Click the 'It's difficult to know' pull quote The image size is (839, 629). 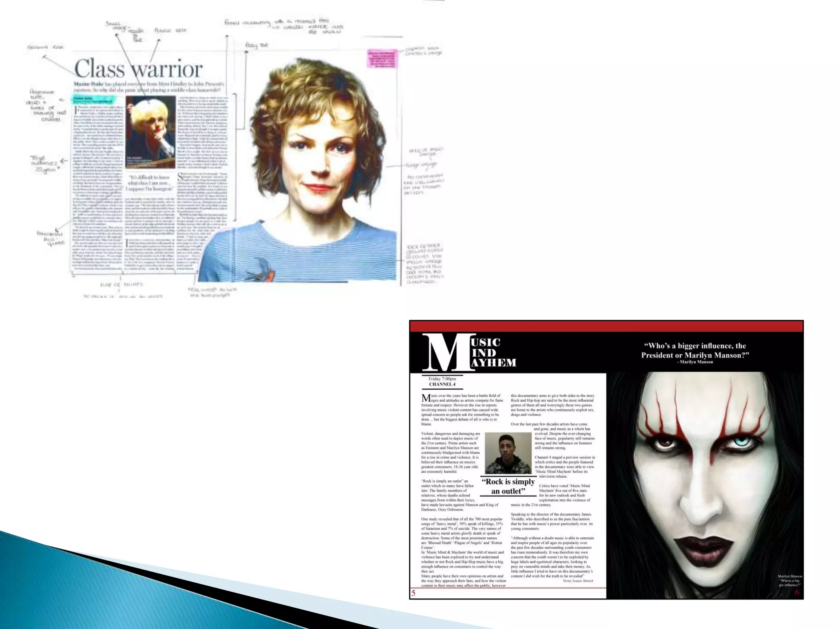149,183
